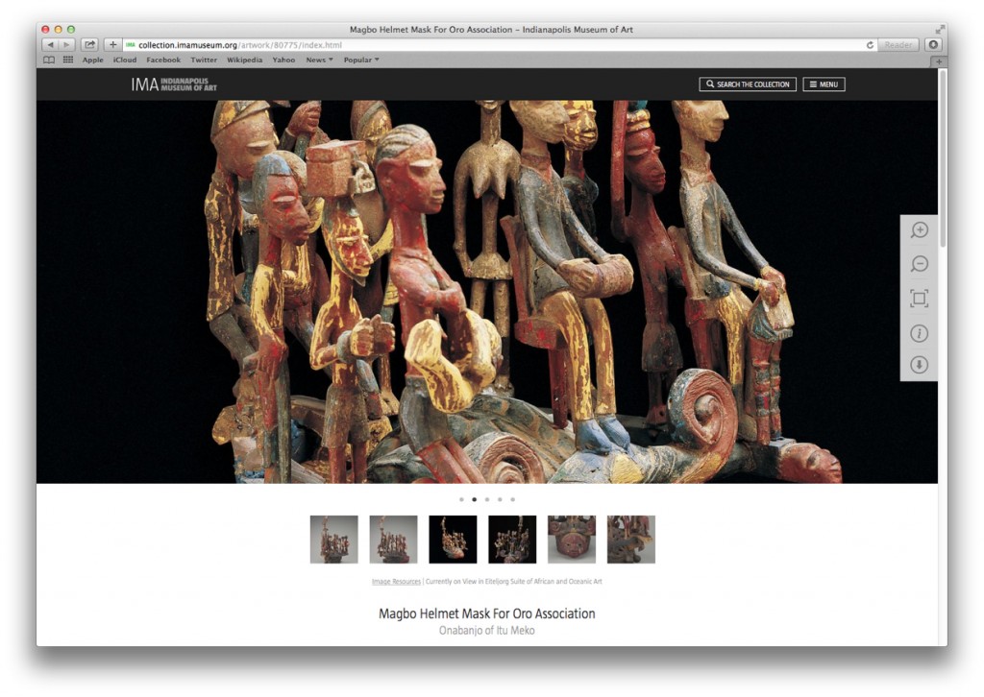This screenshot has height=697, width=984.
Task: Click the zoom out magnifier icon
Action: coord(920,264)
